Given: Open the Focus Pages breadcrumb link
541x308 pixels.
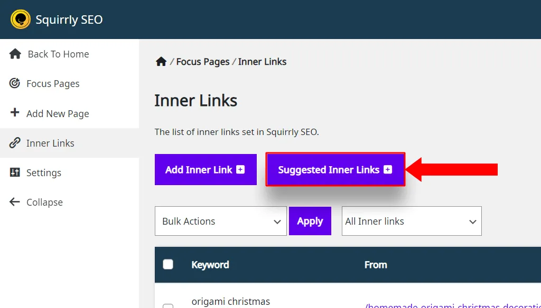Looking at the screenshot, I should [x=203, y=62].
